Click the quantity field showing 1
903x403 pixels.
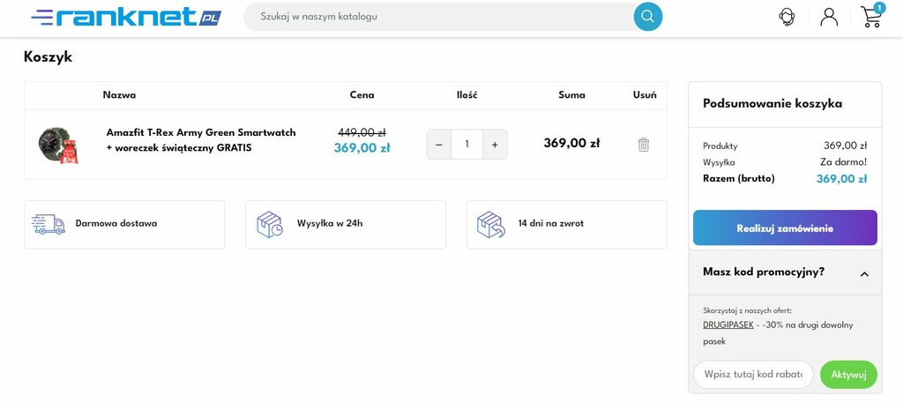pyautogui.click(x=466, y=145)
